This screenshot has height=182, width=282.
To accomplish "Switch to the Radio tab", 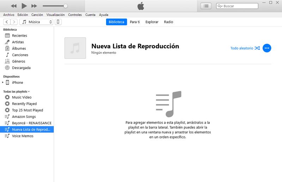I will coord(168,22).
